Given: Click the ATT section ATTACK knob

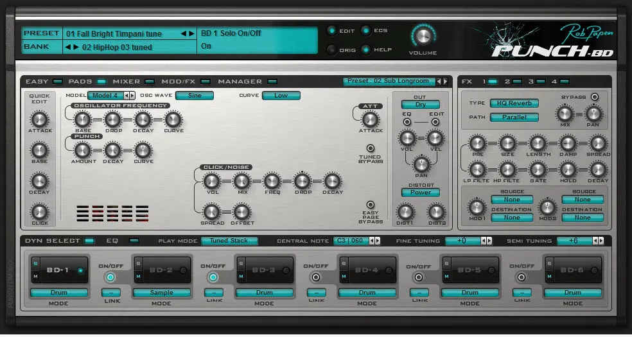Looking at the screenshot, I should click(x=371, y=119).
